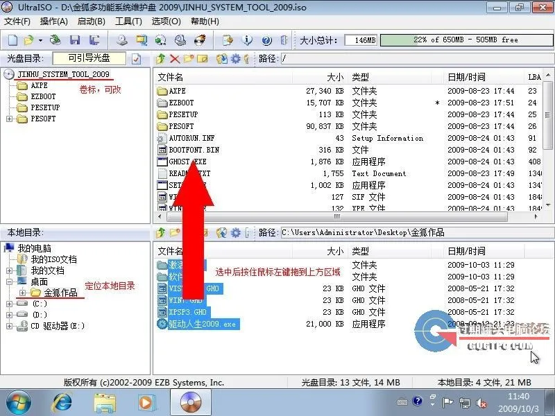Click the checkmark button beside bootable disc label
The height and width of the screenshot is (416, 555).
point(136,59)
